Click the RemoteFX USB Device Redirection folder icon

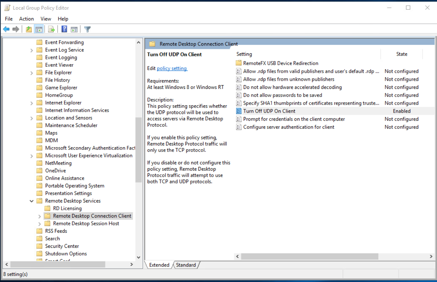pos(239,63)
